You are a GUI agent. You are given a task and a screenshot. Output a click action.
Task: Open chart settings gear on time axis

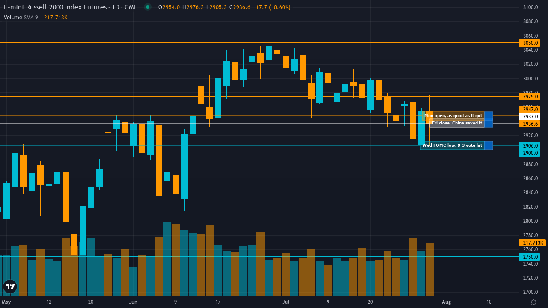click(533, 302)
